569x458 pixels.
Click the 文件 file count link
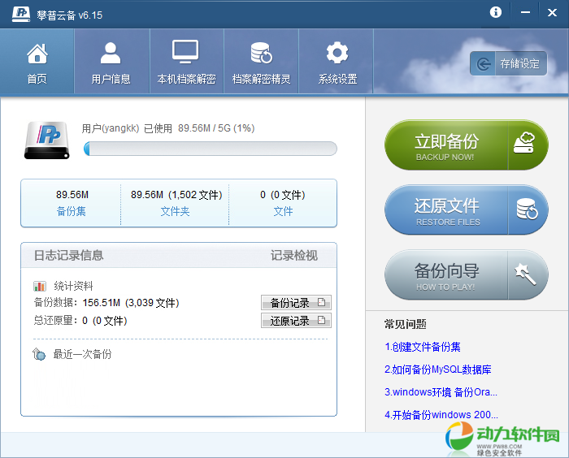tap(283, 211)
